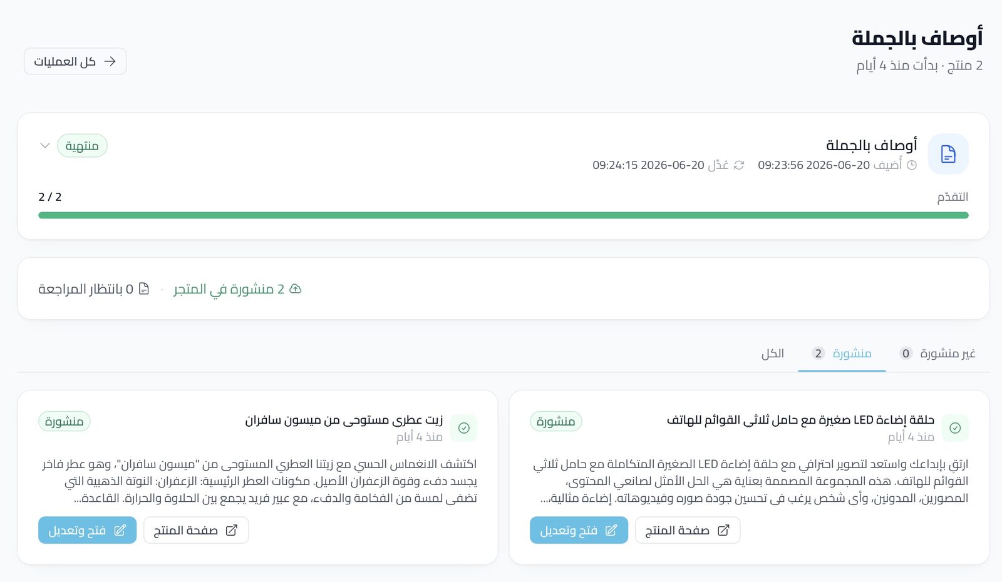This screenshot has width=1002, height=582.
Task: Click the 2 / 2 progress count
Action: tap(50, 197)
